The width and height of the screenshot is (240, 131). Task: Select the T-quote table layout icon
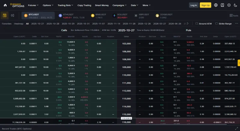4,16
